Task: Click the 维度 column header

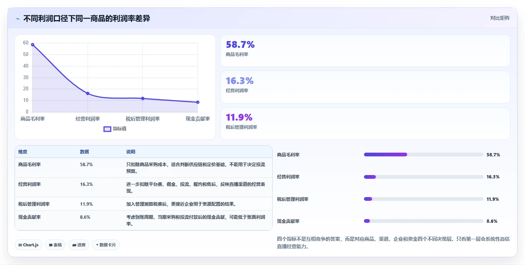Action: click(x=23, y=152)
